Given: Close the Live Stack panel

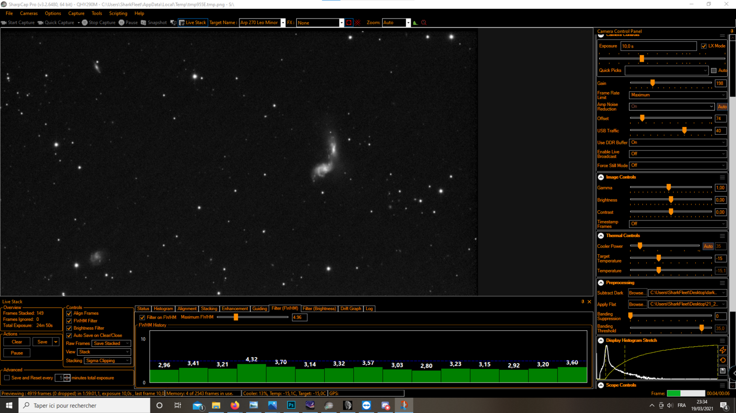Looking at the screenshot, I should 589,302.
